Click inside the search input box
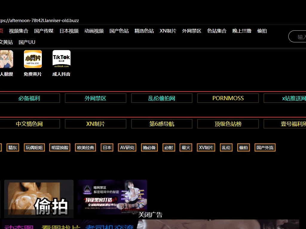This screenshot has height=229, width=306. pos(299,37)
